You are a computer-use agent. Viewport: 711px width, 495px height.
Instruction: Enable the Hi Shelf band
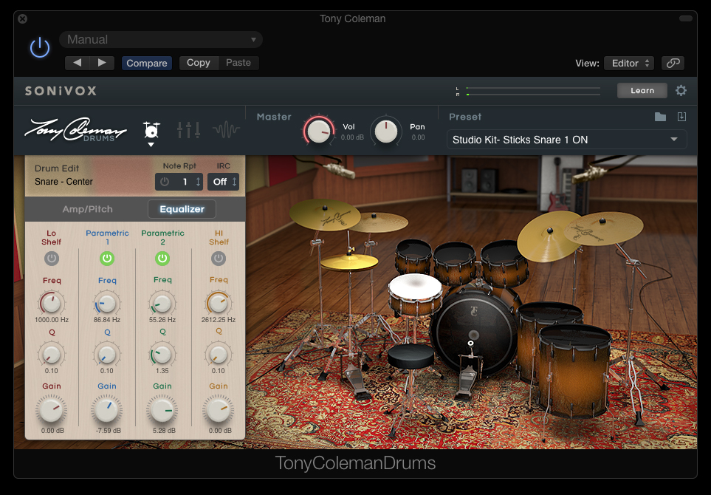tap(219, 259)
